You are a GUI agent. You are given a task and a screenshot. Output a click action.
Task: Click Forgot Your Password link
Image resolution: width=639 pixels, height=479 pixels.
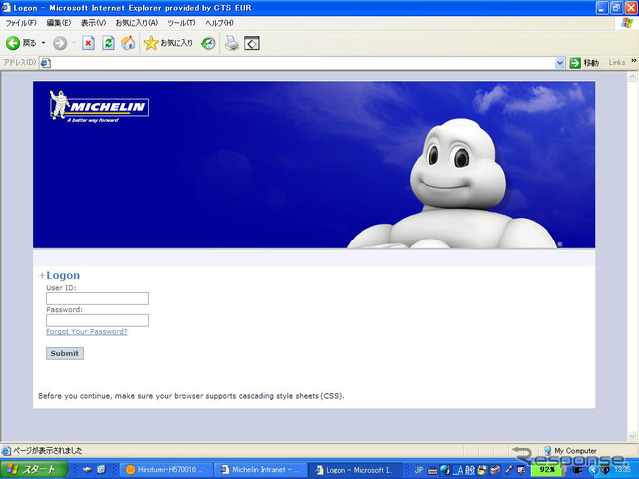click(x=86, y=332)
